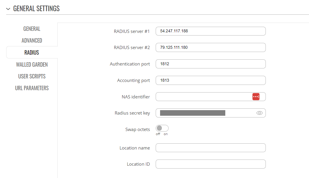The height and width of the screenshot is (178, 309).
Task: Switch to the Advanced tab
Action: click(32, 41)
